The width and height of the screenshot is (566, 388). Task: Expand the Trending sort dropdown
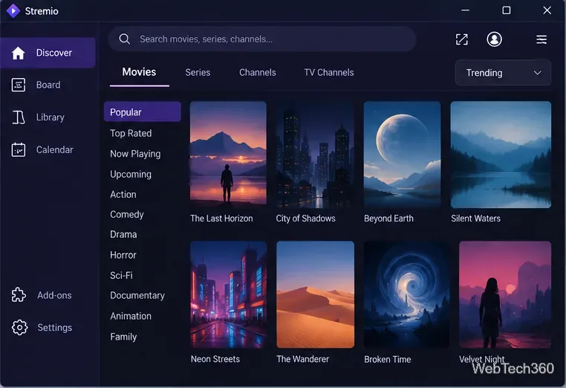coord(503,73)
